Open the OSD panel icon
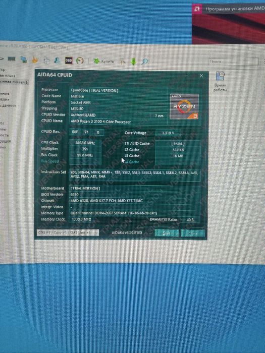 tap(69, 61)
